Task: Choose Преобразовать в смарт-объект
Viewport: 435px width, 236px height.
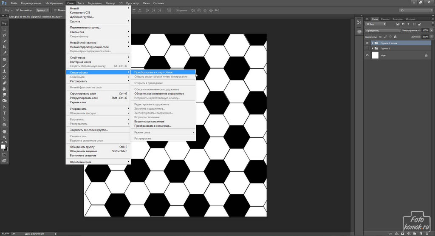Action: coord(163,72)
